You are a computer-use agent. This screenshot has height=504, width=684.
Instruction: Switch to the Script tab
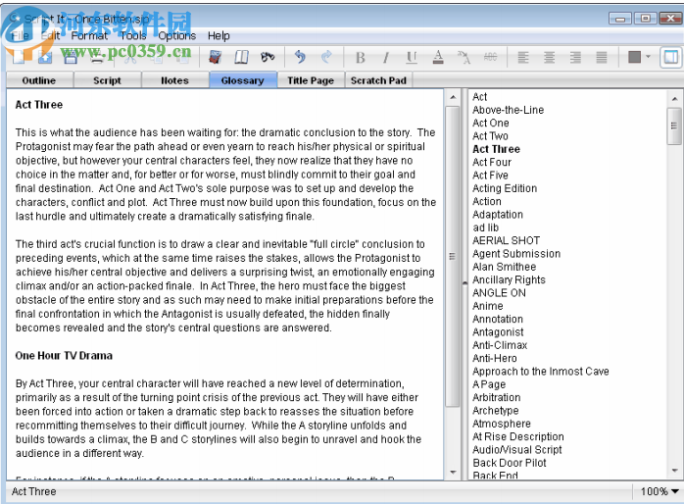pyautogui.click(x=108, y=80)
